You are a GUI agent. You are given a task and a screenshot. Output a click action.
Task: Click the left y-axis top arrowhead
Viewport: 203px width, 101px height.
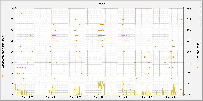coord(15,7)
